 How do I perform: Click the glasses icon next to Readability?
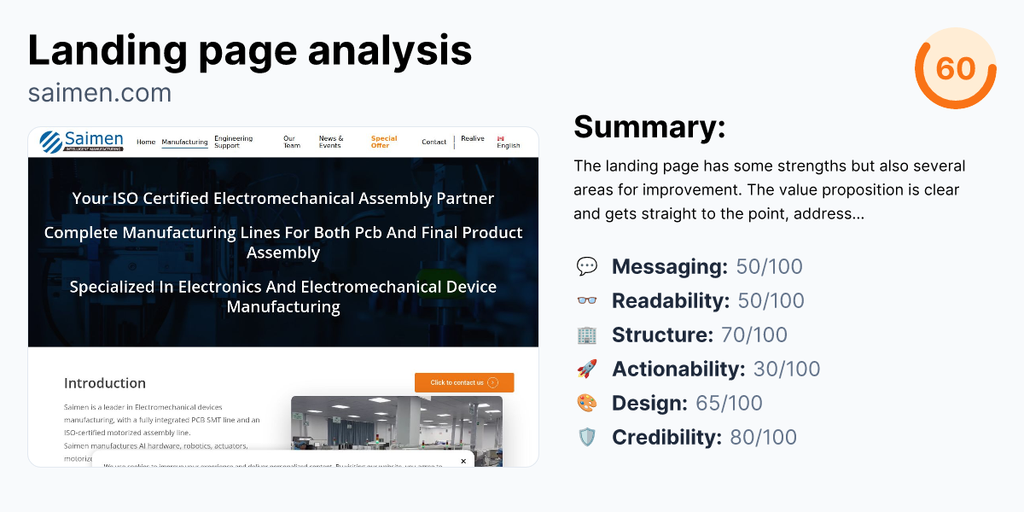tap(588, 300)
